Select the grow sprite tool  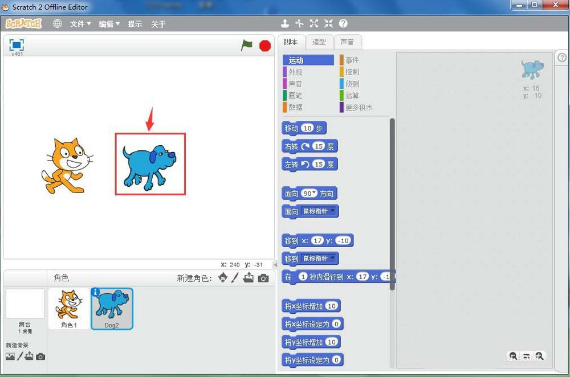click(x=314, y=23)
